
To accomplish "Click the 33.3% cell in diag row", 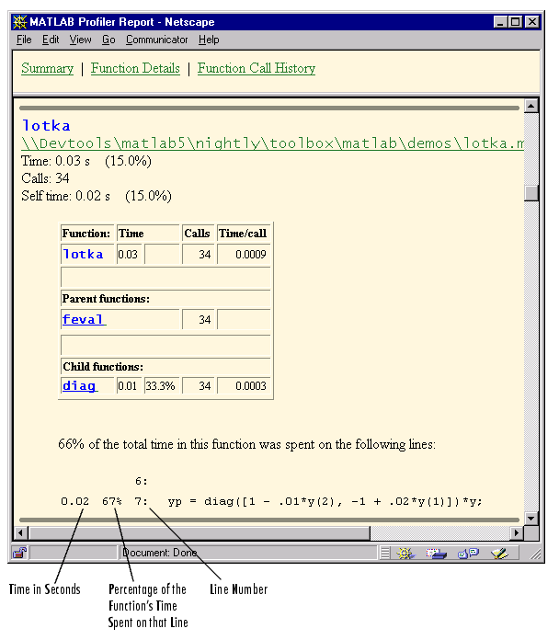I will tap(162, 385).
